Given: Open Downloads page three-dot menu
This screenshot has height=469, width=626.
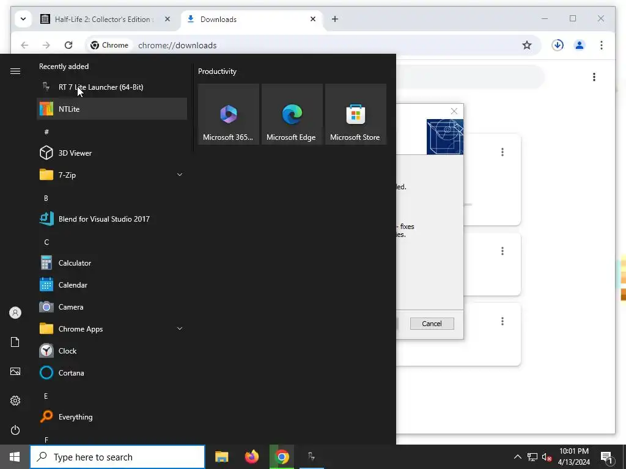Looking at the screenshot, I should [594, 77].
